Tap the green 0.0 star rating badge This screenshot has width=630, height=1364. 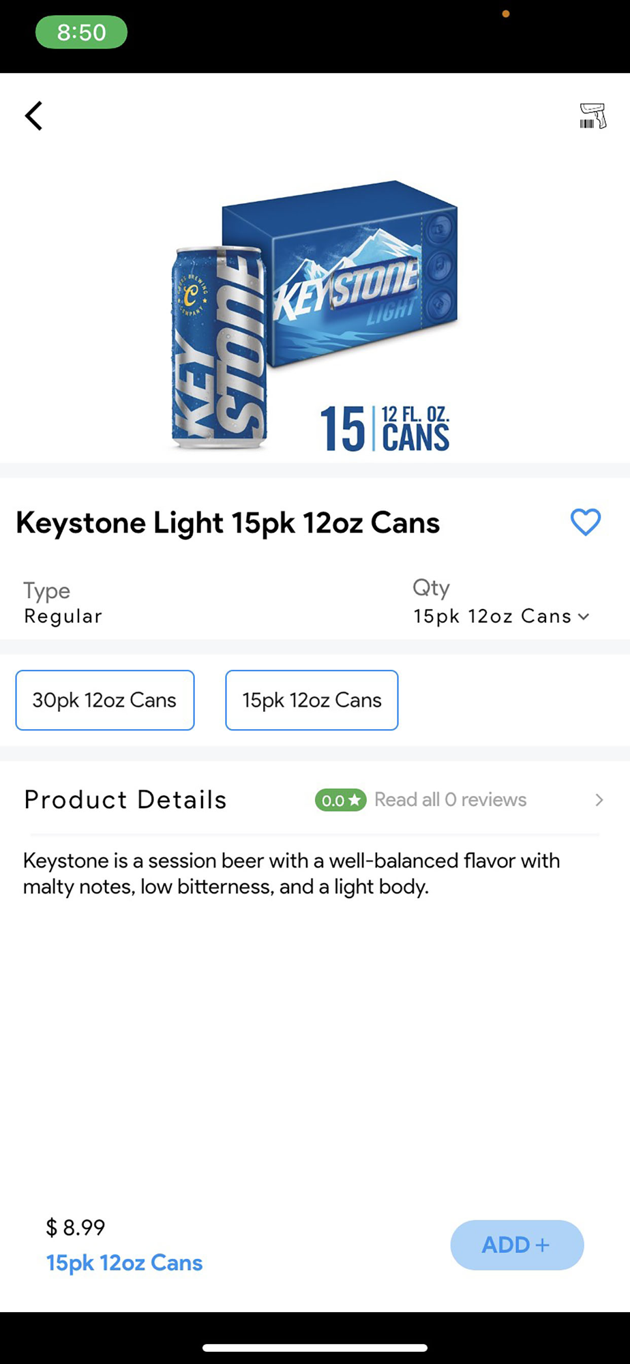340,800
